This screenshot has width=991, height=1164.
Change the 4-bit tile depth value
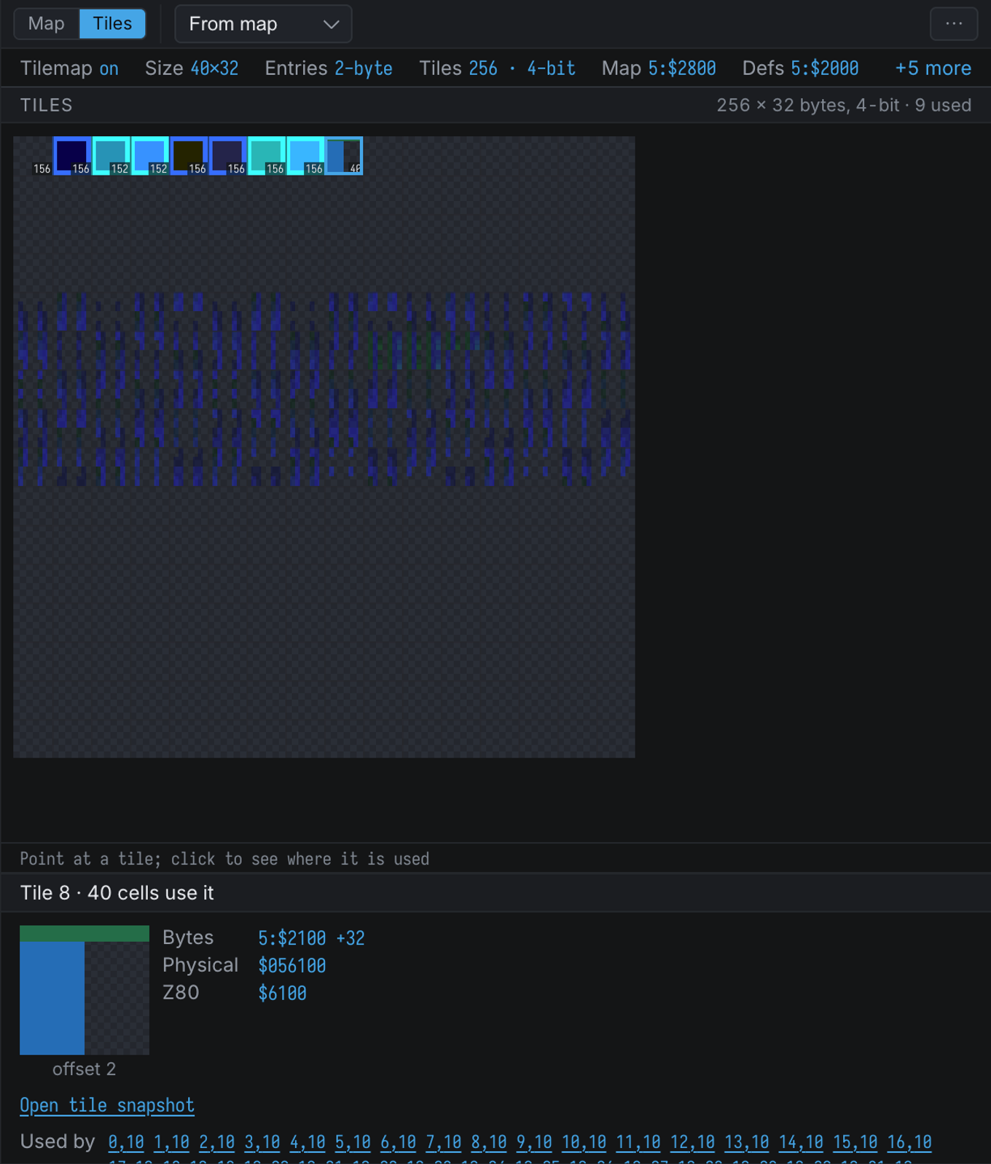point(551,68)
